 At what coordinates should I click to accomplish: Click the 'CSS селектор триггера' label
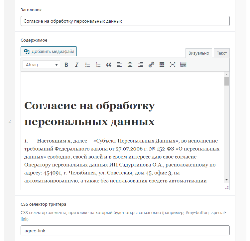click(43, 204)
